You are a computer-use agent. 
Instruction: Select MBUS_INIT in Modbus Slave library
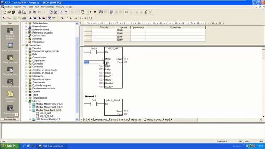(45, 113)
